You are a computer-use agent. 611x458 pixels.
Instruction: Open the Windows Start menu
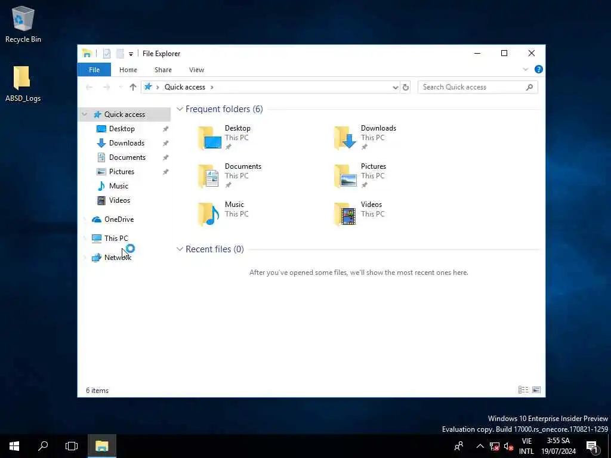(14, 446)
